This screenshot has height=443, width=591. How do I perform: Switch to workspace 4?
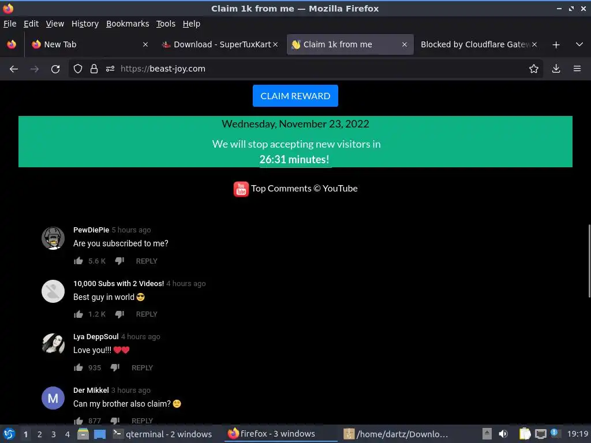click(x=67, y=434)
